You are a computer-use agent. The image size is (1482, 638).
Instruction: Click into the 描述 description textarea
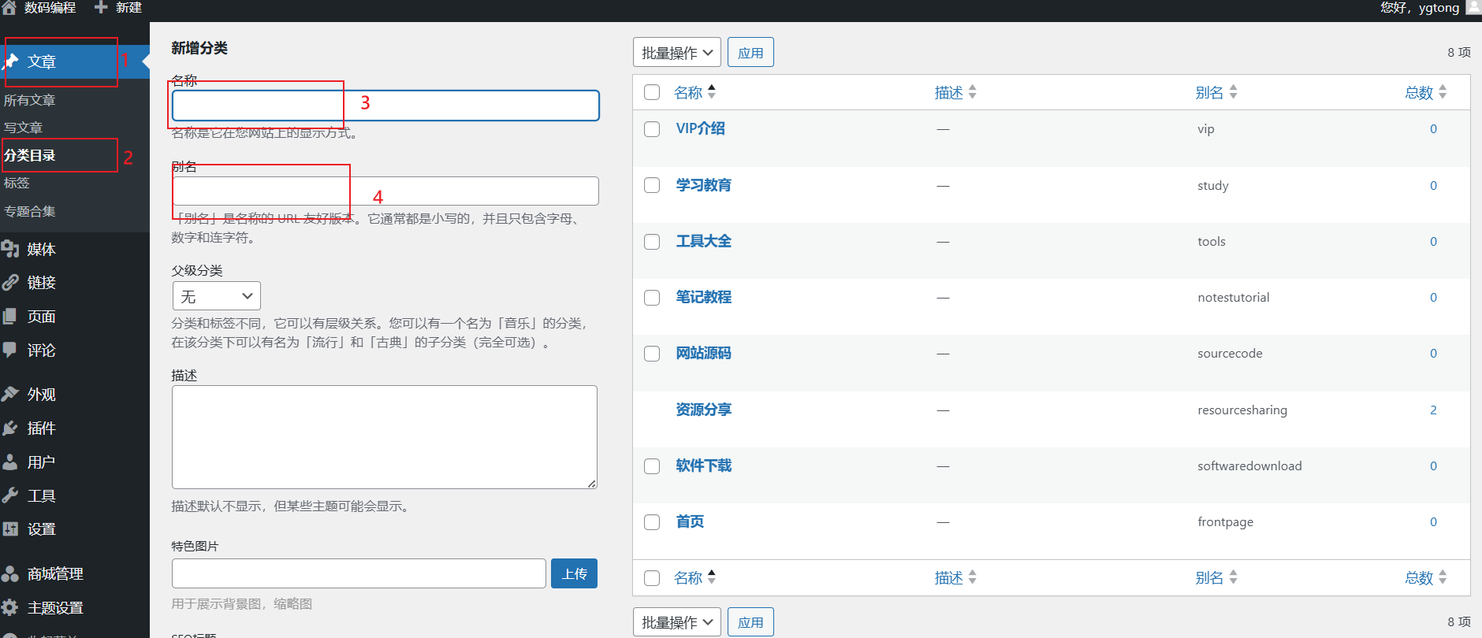pyautogui.click(x=385, y=436)
